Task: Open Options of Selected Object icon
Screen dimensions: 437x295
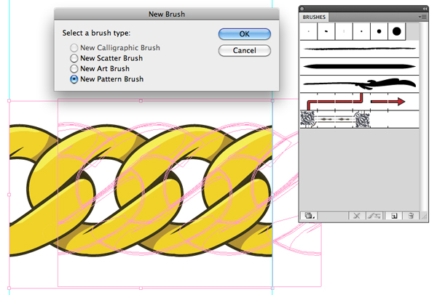Action: coord(374,216)
